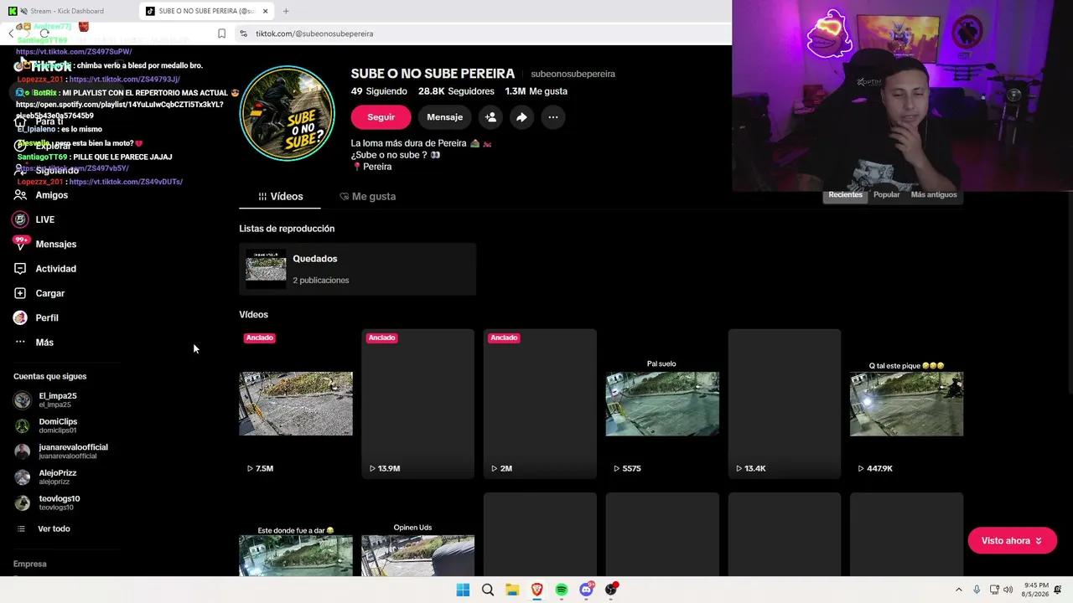Click the subeonosubepereira username text

pyautogui.click(x=573, y=74)
